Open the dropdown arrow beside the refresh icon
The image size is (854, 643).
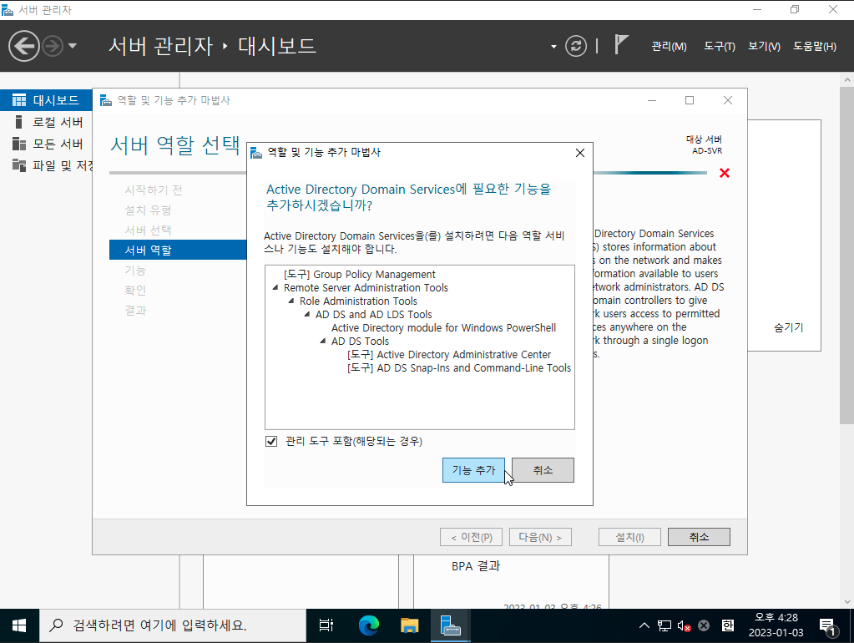click(x=554, y=47)
